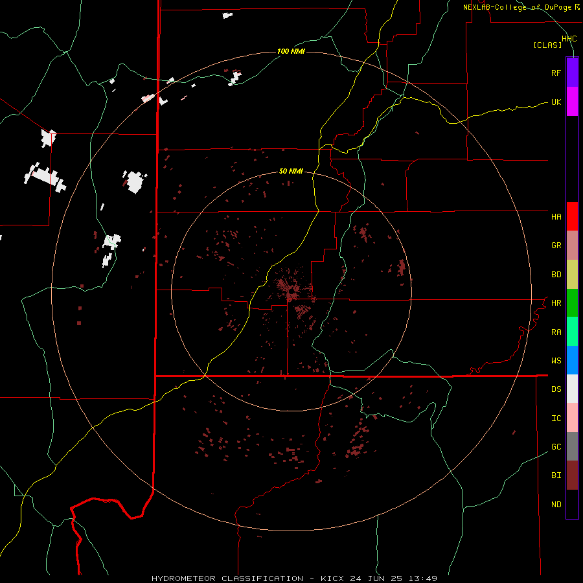Click the 100 NMI range ring label
The height and width of the screenshot is (583, 583).
click(x=291, y=51)
